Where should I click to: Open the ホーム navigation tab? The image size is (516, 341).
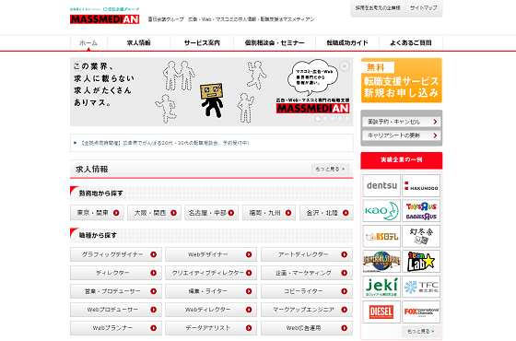click(88, 42)
